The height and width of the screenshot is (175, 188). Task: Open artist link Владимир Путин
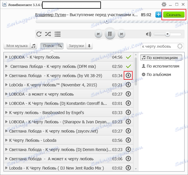[x=50, y=15]
